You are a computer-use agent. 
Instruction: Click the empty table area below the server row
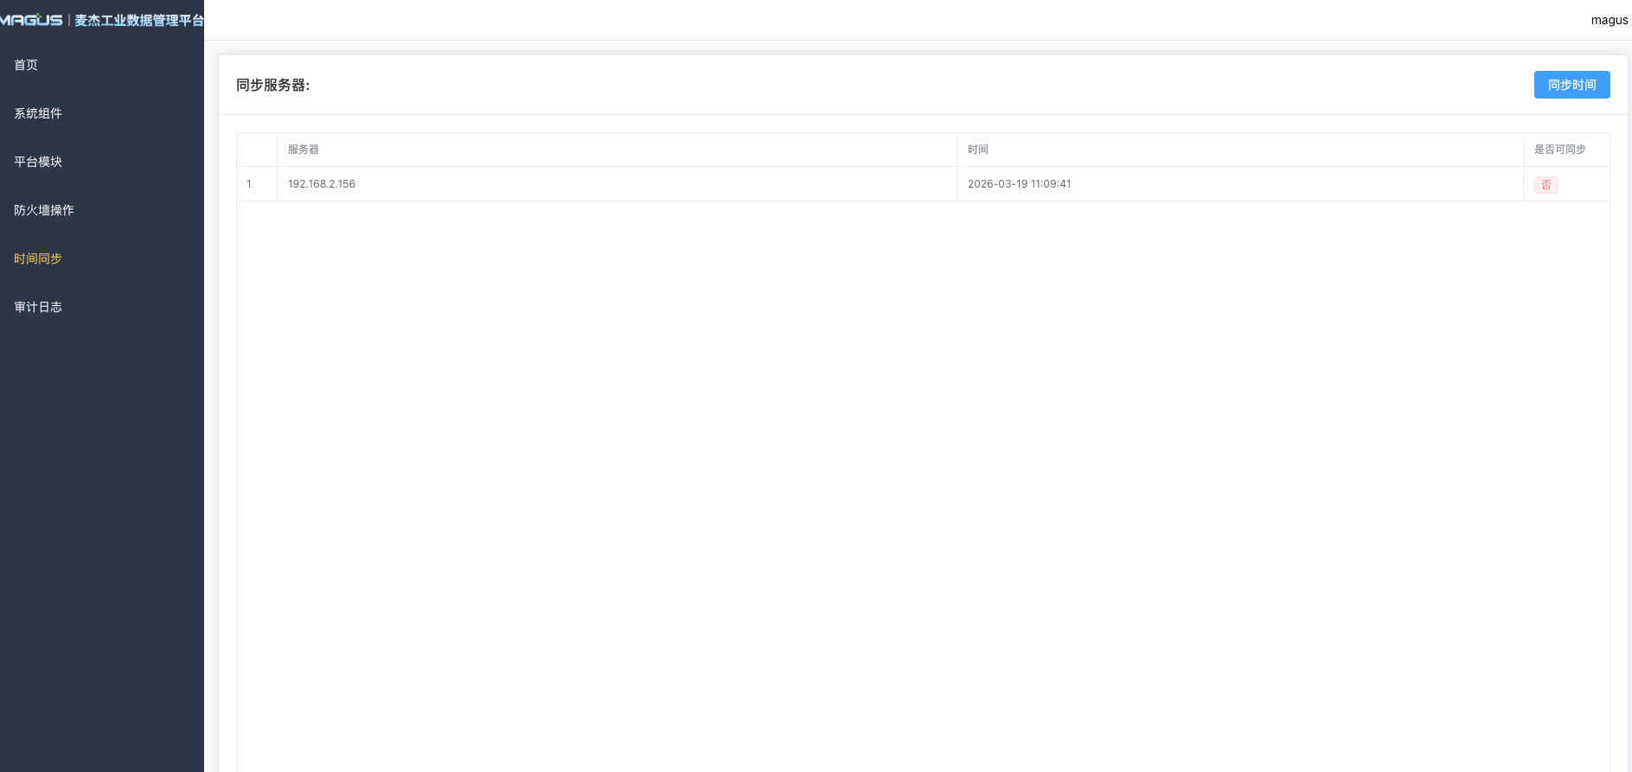922,475
